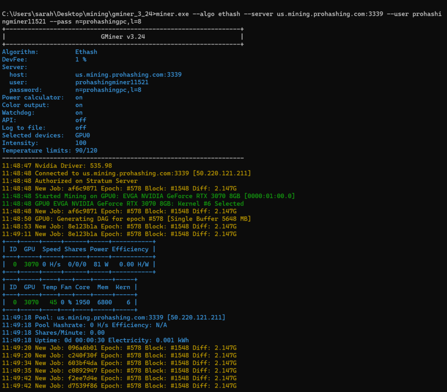Click the 'Algorithm:' settings label
The height and width of the screenshot is (392, 447).
[20, 52]
